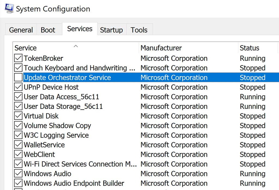Select the Volume Shadow Copy service name
Screen dimensions: 279x190
tap(57, 126)
